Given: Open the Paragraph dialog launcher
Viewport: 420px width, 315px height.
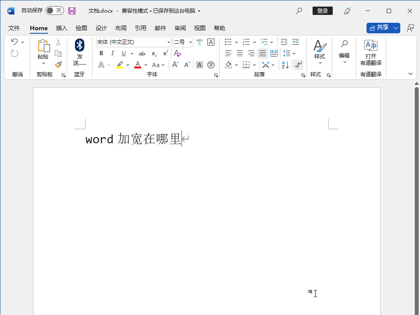Looking at the screenshot, I should pos(303,75).
